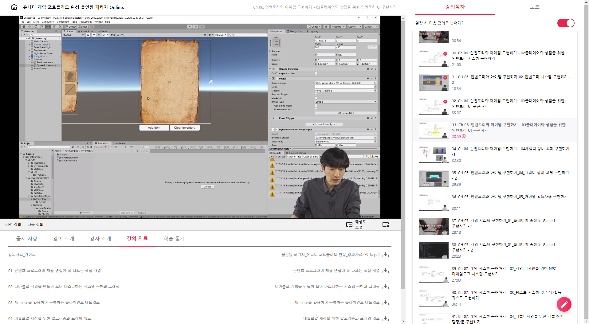The height and width of the screenshot is (324, 589).
Task: Go to 다음 강의
Action: (35, 224)
